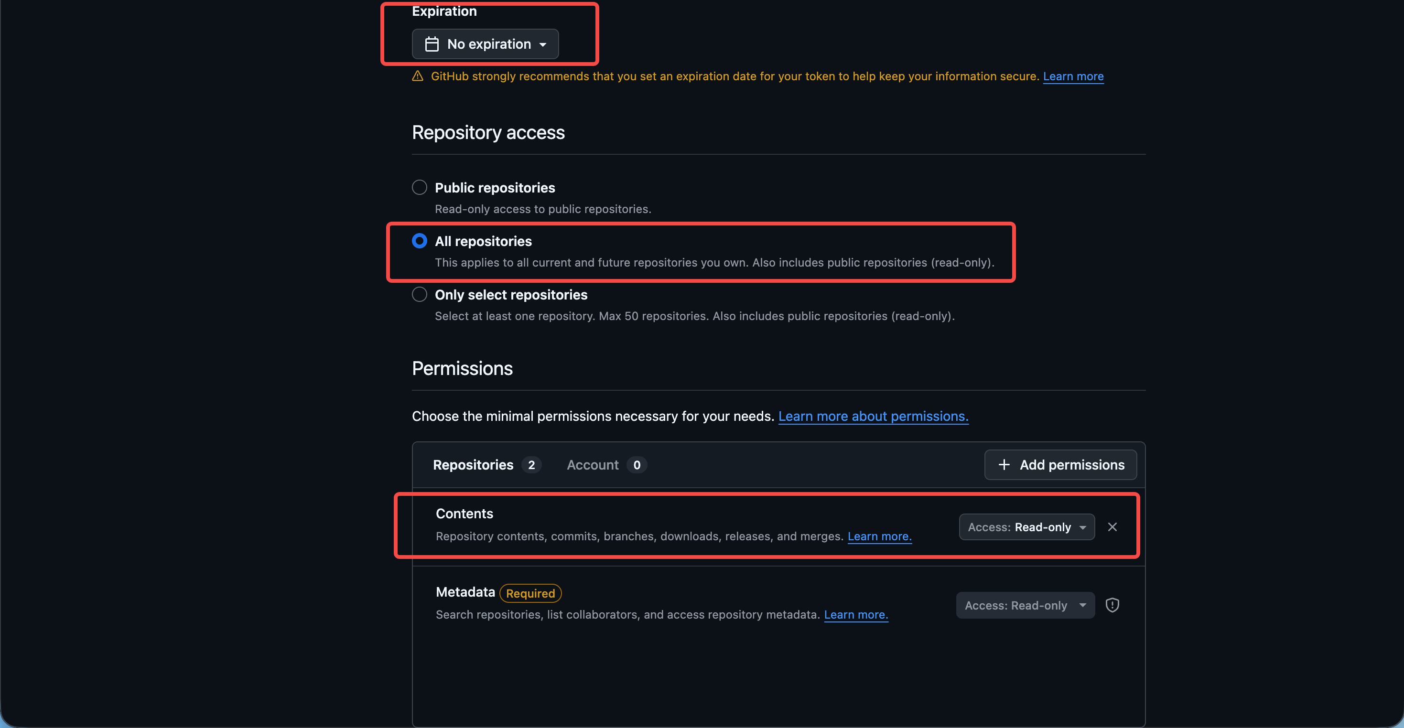Image resolution: width=1404 pixels, height=728 pixels.
Task: Click the Add permissions button
Action: point(1060,465)
